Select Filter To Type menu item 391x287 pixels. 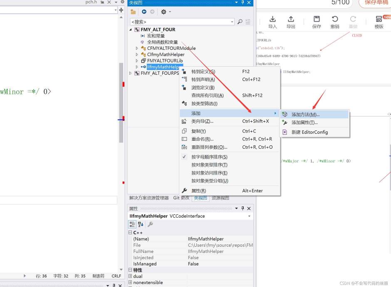pyautogui.click(x=230, y=103)
